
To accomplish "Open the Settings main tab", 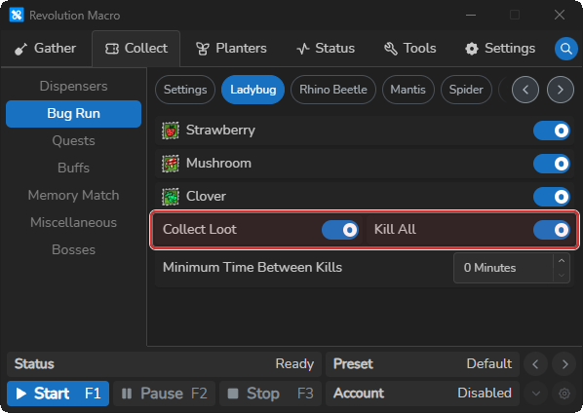I will (x=500, y=49).
